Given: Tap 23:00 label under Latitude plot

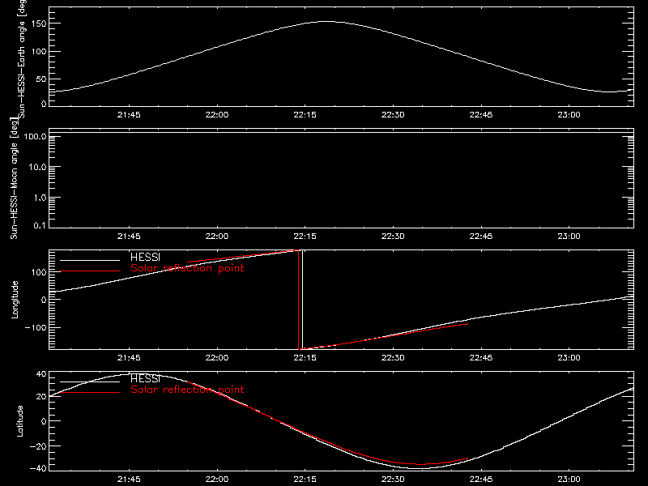Looking at the screenshot, I should click(x=569, y=480).
